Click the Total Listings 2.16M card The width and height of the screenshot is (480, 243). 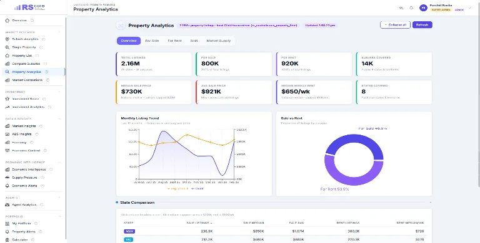click(154, 64)
